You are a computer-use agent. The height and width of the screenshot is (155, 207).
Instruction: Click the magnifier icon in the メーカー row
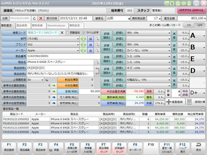coord(97,50)
